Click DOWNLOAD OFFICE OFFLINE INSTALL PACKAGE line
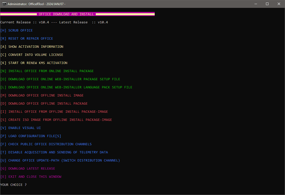Screen dimensions: 285x195 pos(44,104)
